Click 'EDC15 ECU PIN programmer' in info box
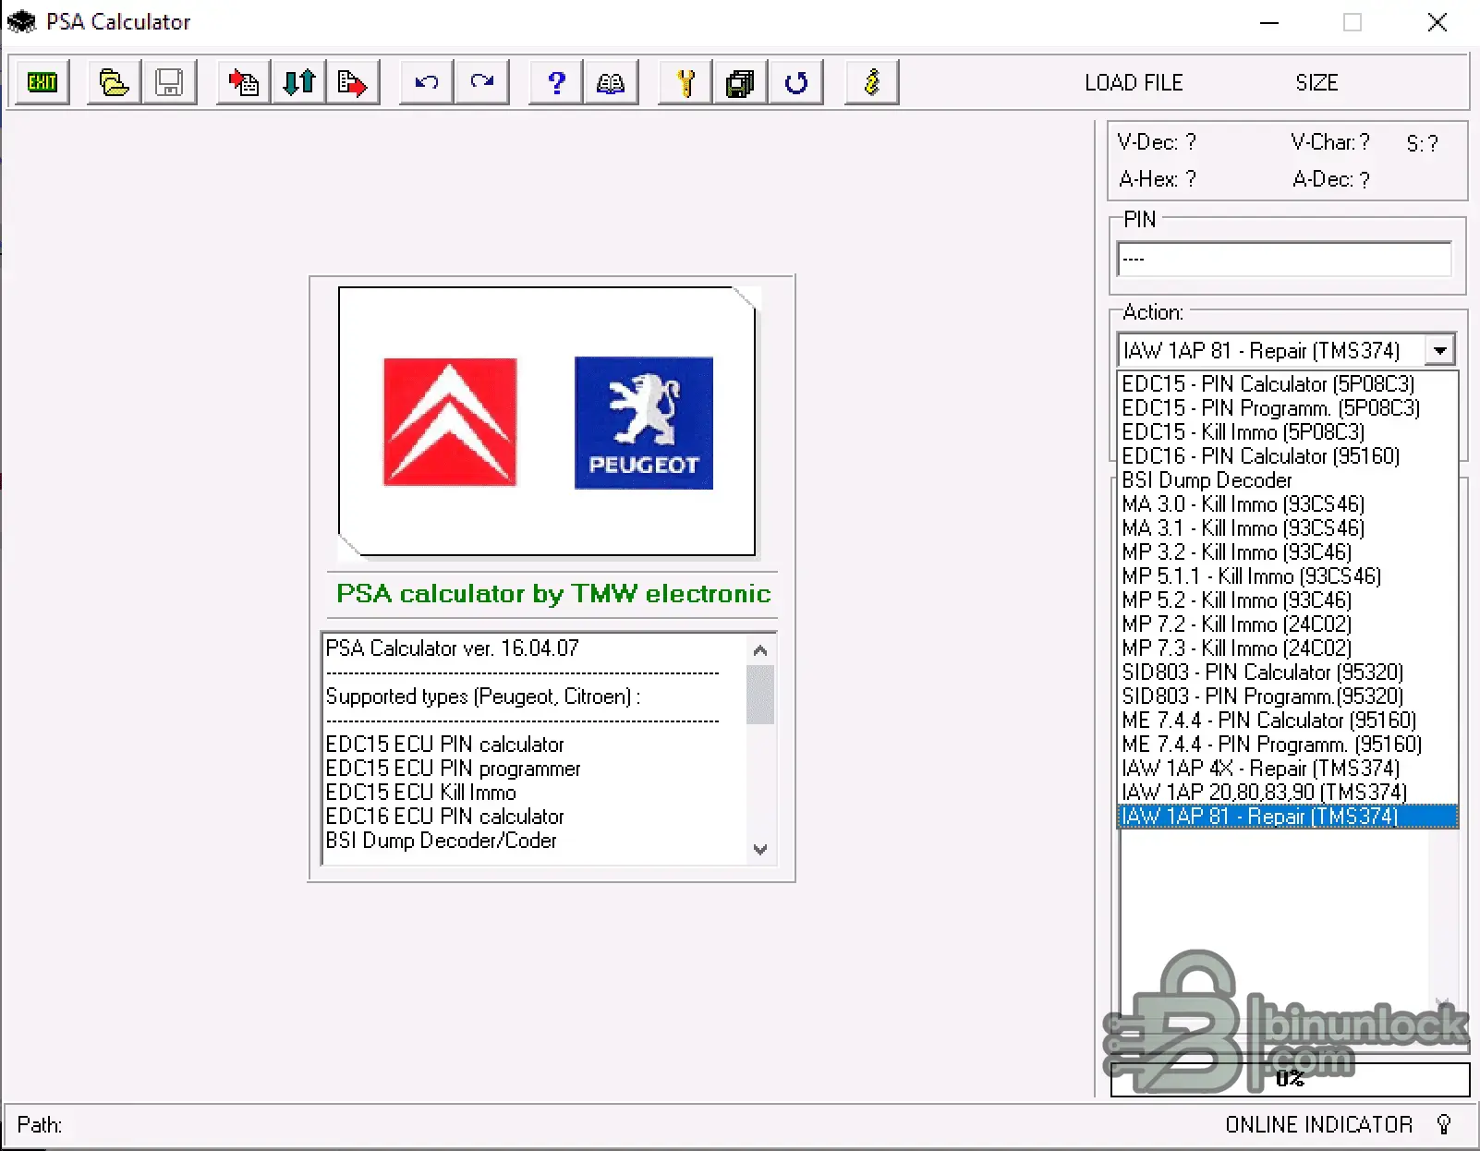Viewport: 1480px width, 1151px height. point(454,768)
